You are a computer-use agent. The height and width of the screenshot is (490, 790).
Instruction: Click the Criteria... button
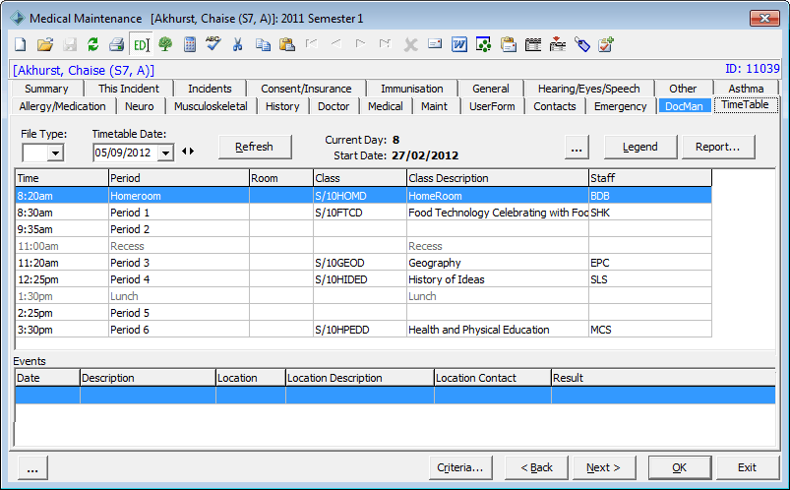[x=460, y=467]
